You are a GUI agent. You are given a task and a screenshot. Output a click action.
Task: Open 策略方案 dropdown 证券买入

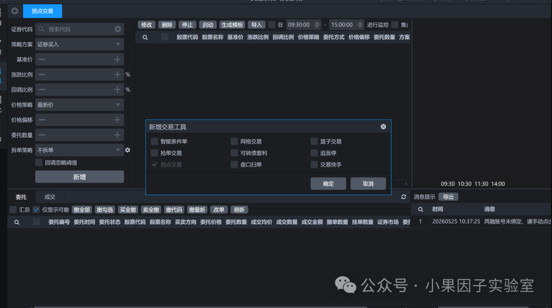[80, 45]
